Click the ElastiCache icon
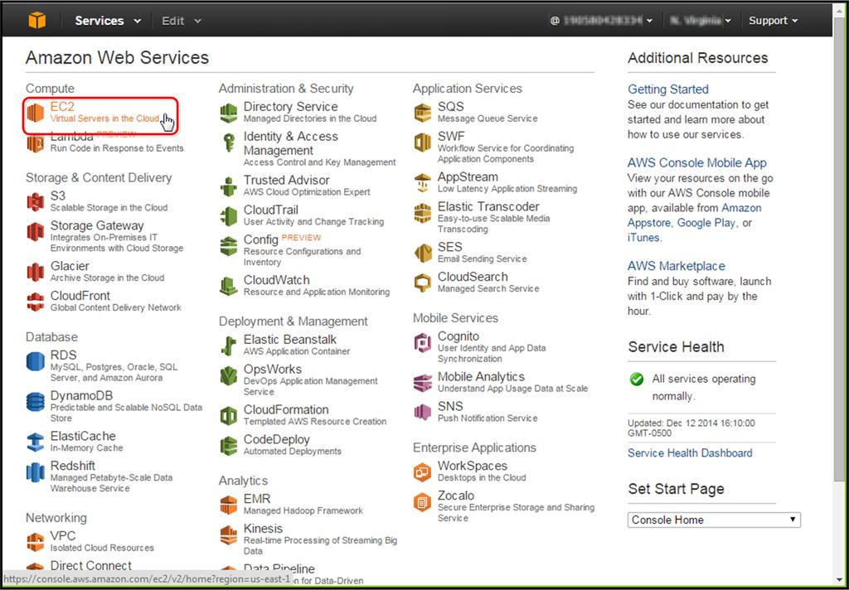 tap(36, 442)
